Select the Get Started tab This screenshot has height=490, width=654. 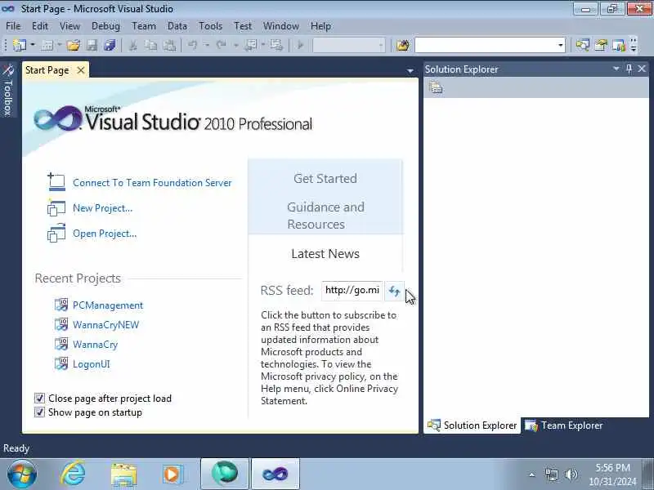coord(325,178)
